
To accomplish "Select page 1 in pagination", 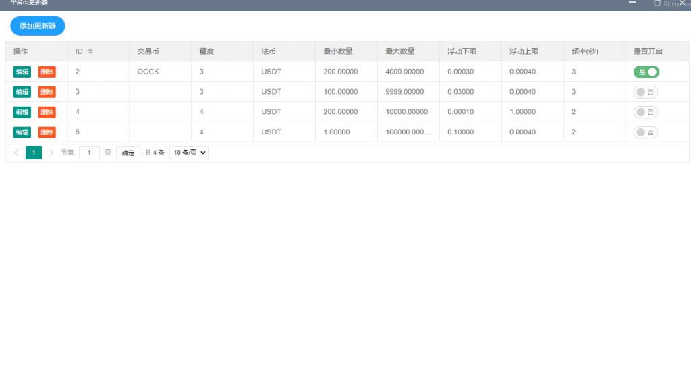I will point(34,153).
